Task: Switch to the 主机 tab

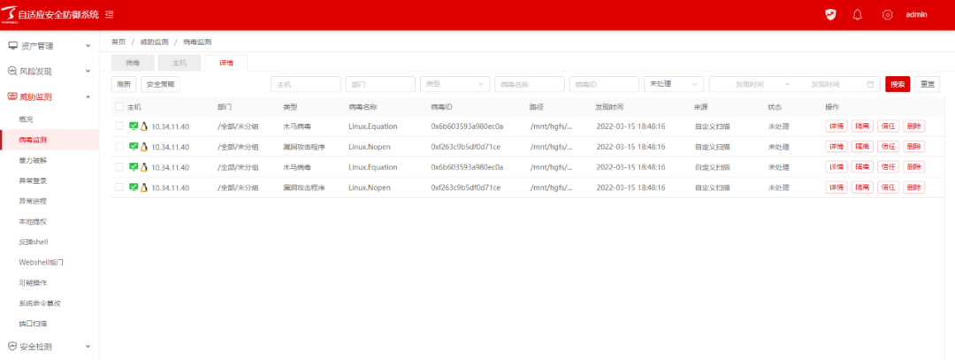Action: click(x=180, y=63)
